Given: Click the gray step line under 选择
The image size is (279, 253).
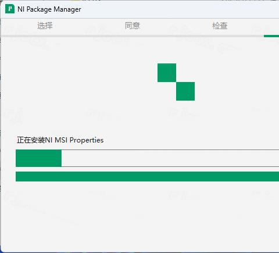Looking at the screenshot, I should pos(45,36).
